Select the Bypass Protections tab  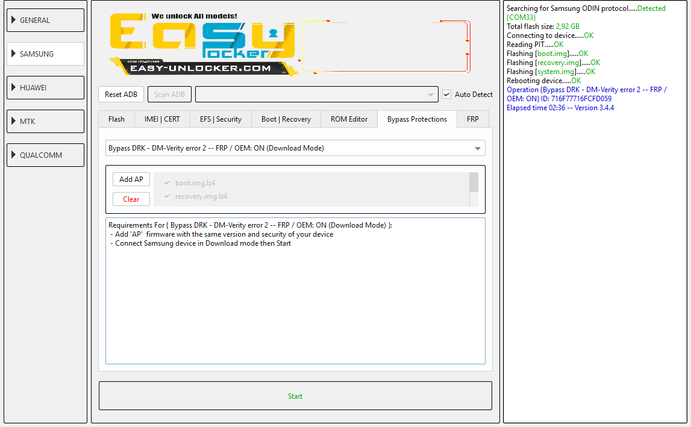tap(417, 119)
